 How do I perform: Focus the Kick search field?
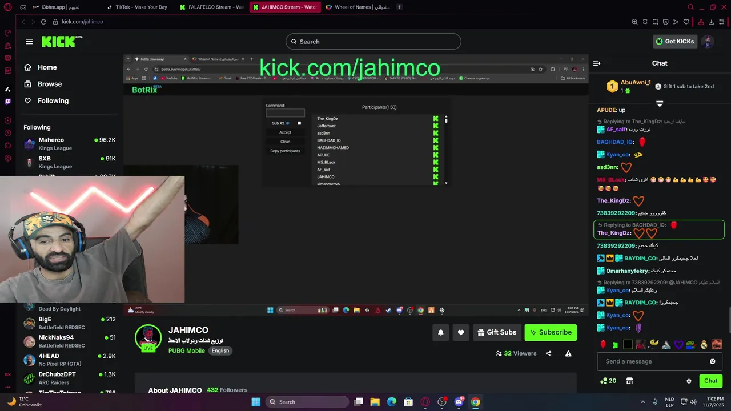point(373,42)
